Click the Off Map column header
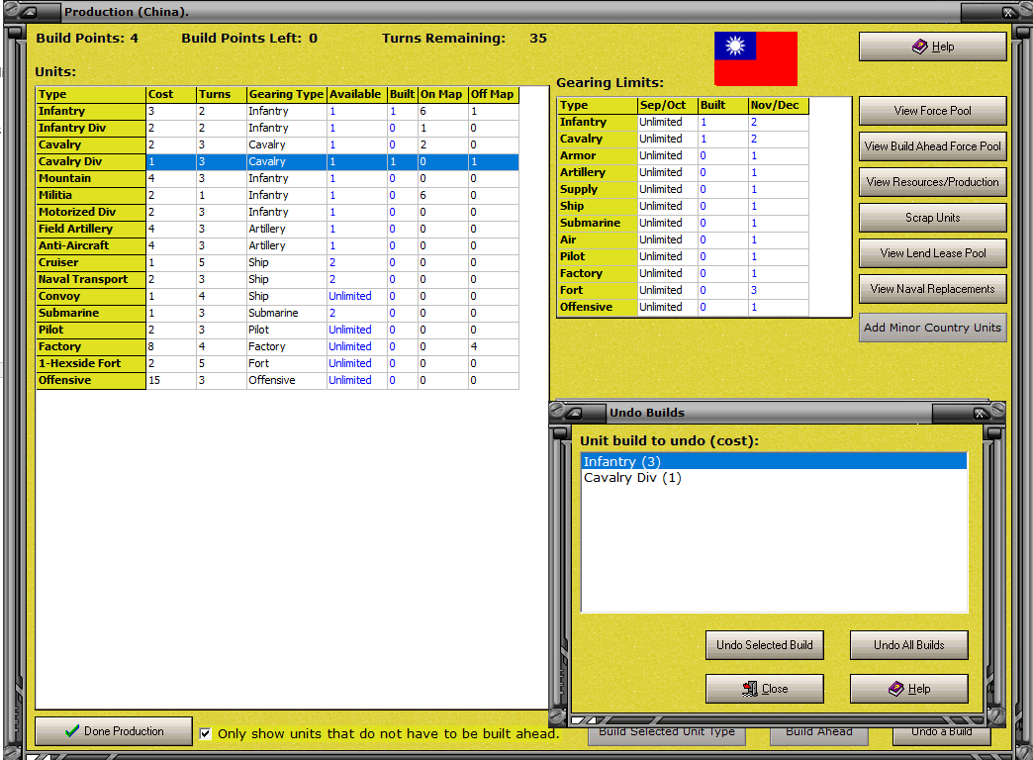This screenshot has height=760, width=1033. (494, 94)
